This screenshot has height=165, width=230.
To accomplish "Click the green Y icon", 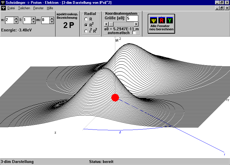I will tap(170, 20).
